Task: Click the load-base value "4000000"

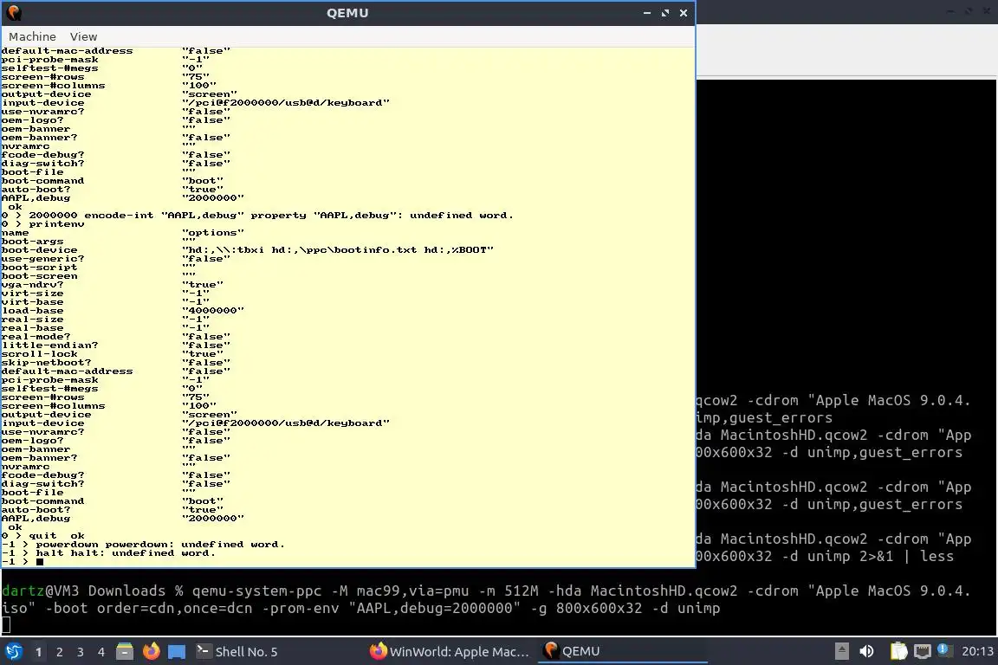Action: click(212, 311)
